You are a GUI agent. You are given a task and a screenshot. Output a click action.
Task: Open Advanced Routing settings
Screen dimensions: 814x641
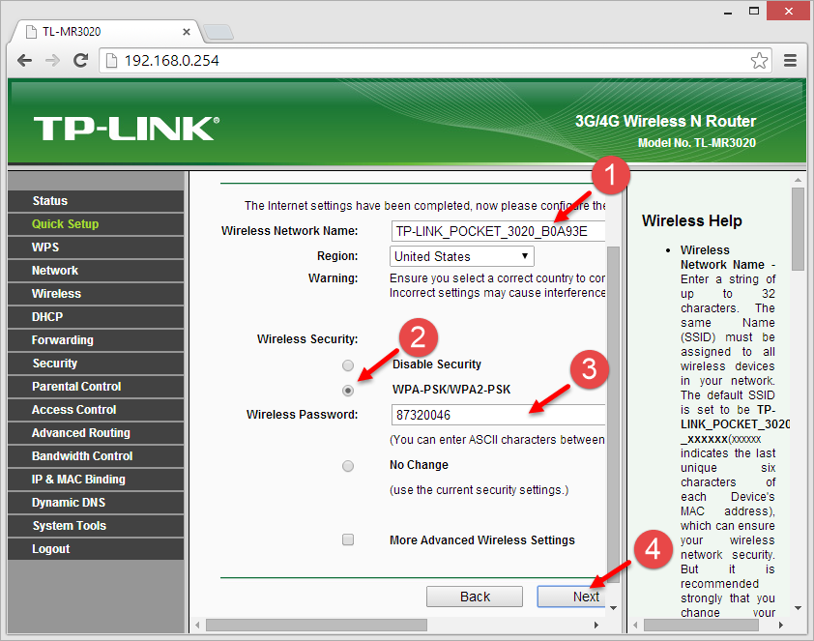96,433
